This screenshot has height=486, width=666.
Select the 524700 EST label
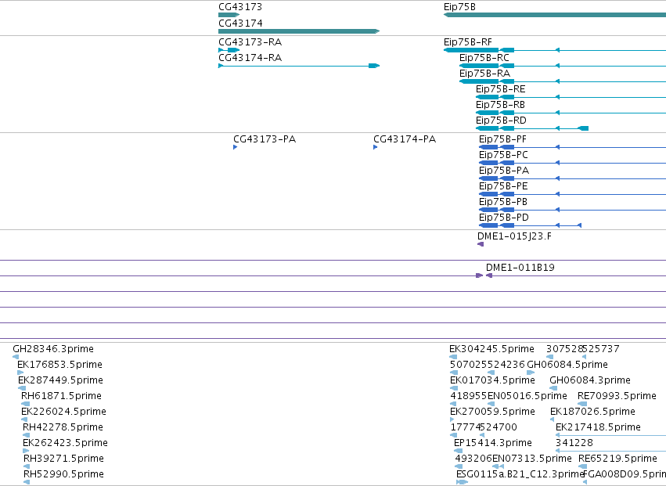coord(499,427)
